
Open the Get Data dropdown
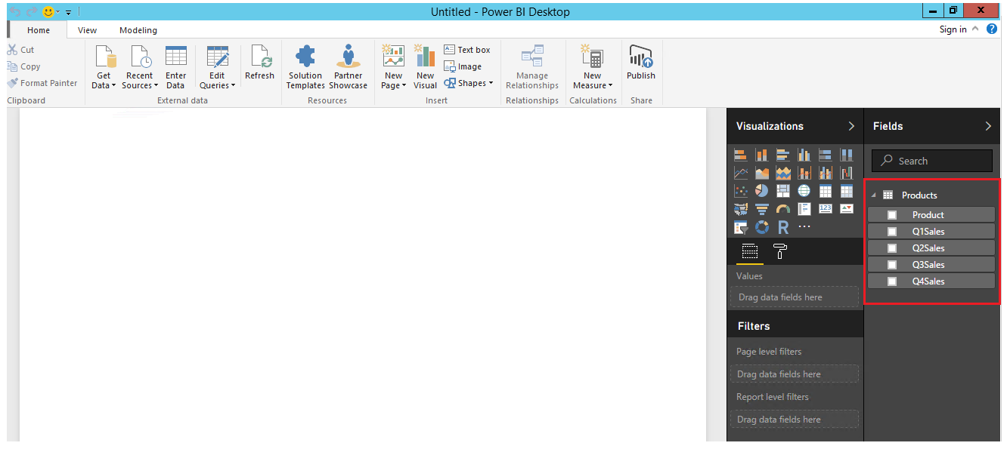[x=104, y=67]
